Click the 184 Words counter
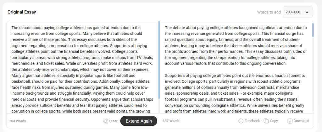The image size is (322, 132). tap(18, 121)
